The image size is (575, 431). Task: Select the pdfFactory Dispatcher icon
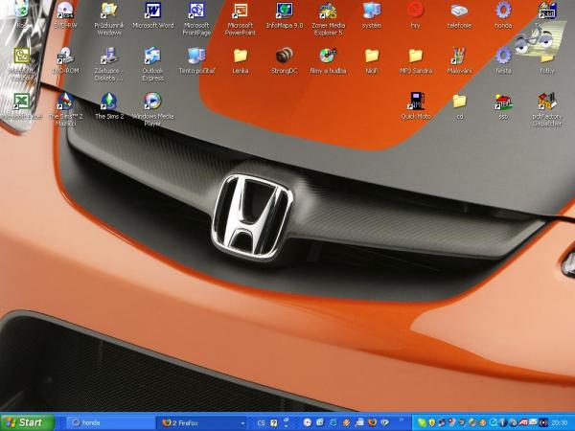(x=547, y=102)
